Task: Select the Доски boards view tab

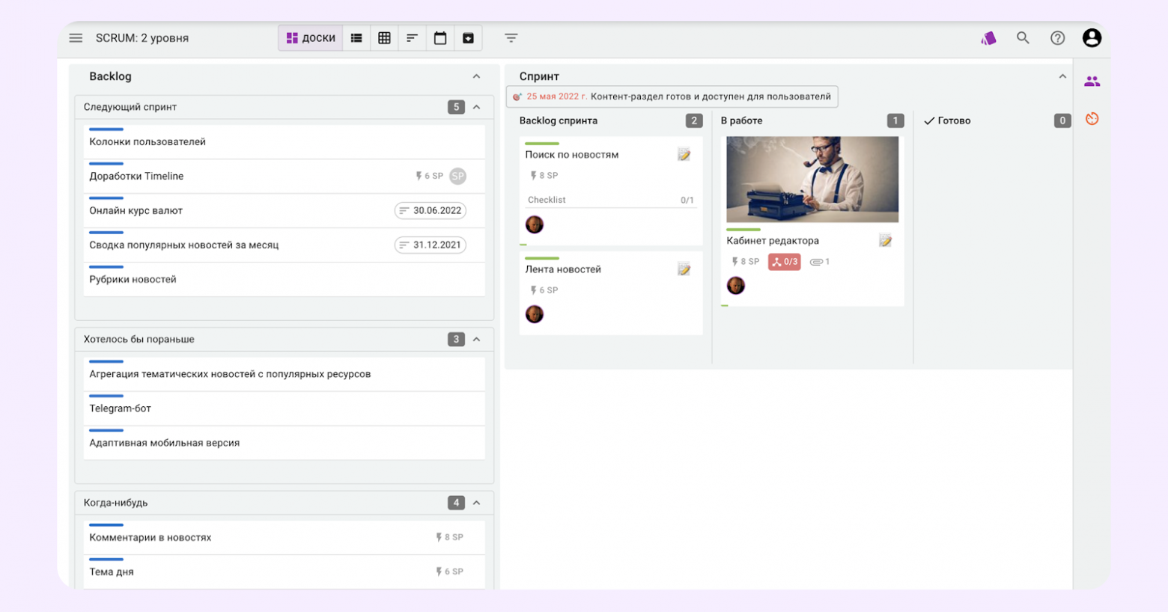Action: tap(311, 38)
